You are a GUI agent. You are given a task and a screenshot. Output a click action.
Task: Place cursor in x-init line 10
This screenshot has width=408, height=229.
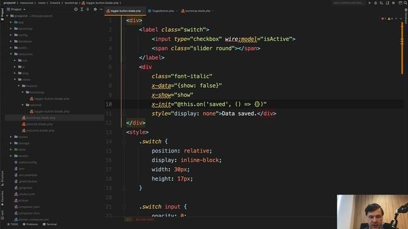pos(209,104)
